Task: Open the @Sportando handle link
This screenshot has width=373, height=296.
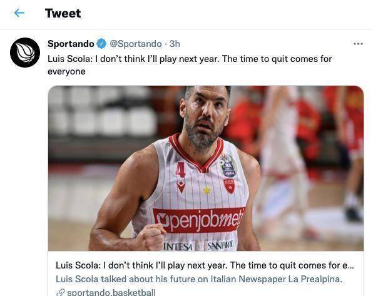Action: [x=136, y=44]
